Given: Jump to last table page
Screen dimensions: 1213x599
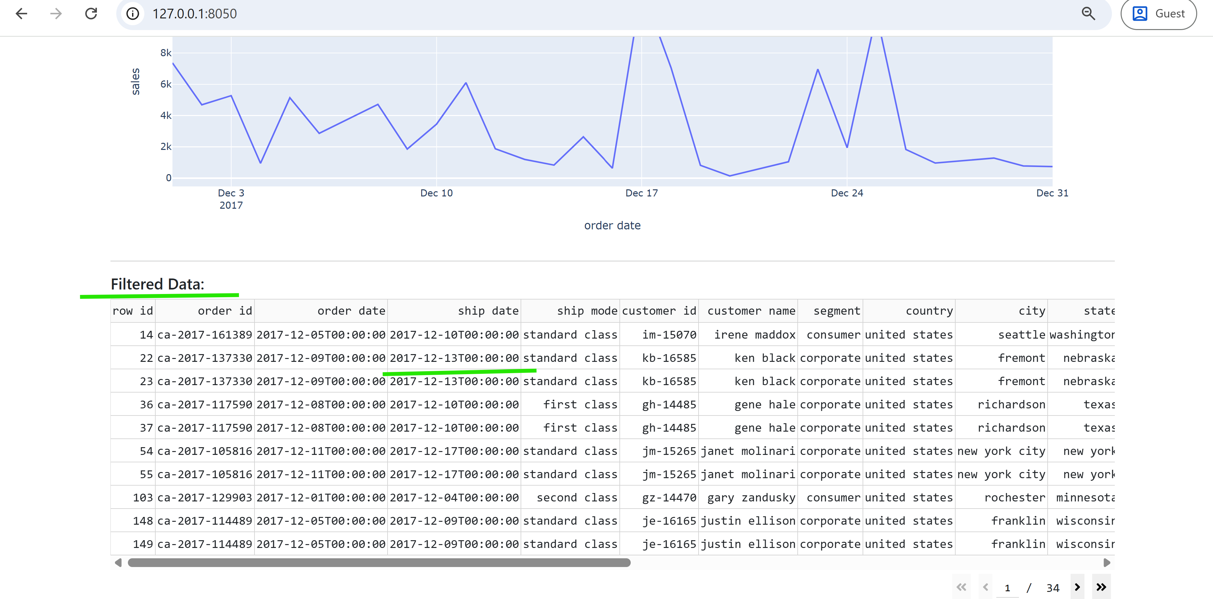Looking at the screenshot, I should (1101, 587).
